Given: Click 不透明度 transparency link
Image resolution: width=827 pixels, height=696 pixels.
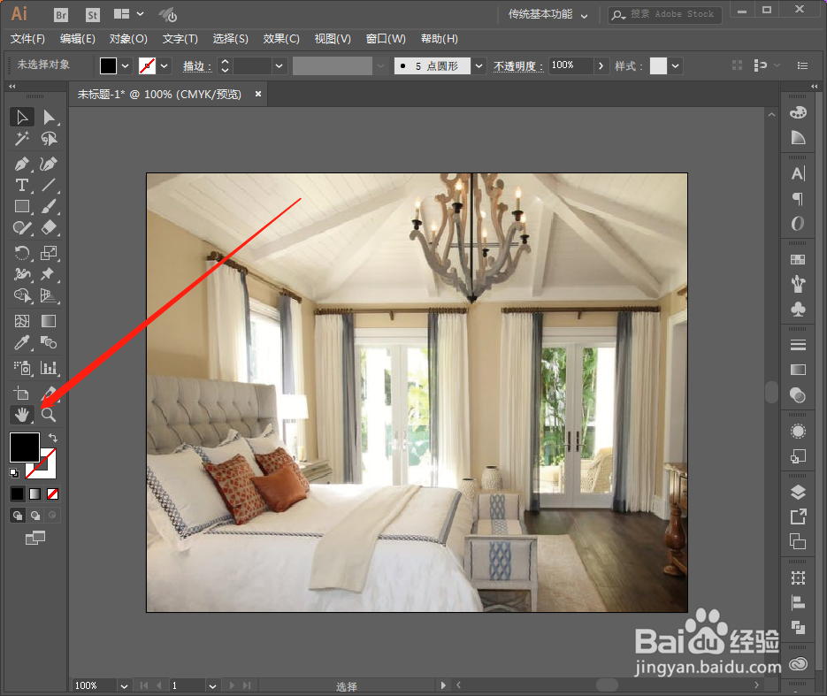Looking at the screenshot, I should (x=518, y=66).
